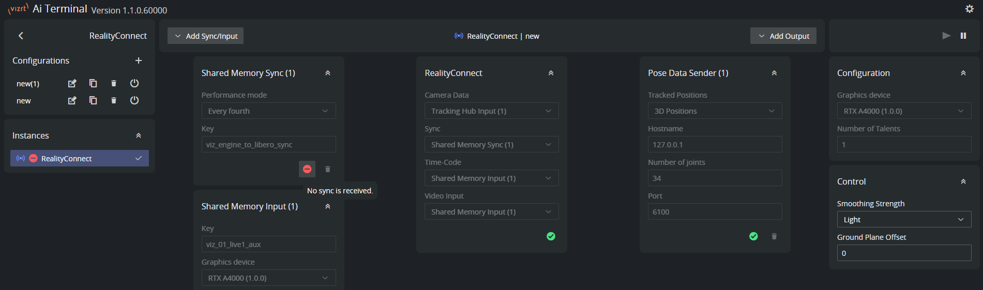Add new configuration with plus icon

[138, 60]
